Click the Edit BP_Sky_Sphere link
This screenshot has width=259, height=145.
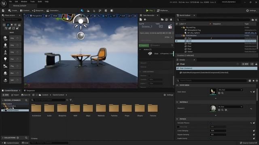251,33
